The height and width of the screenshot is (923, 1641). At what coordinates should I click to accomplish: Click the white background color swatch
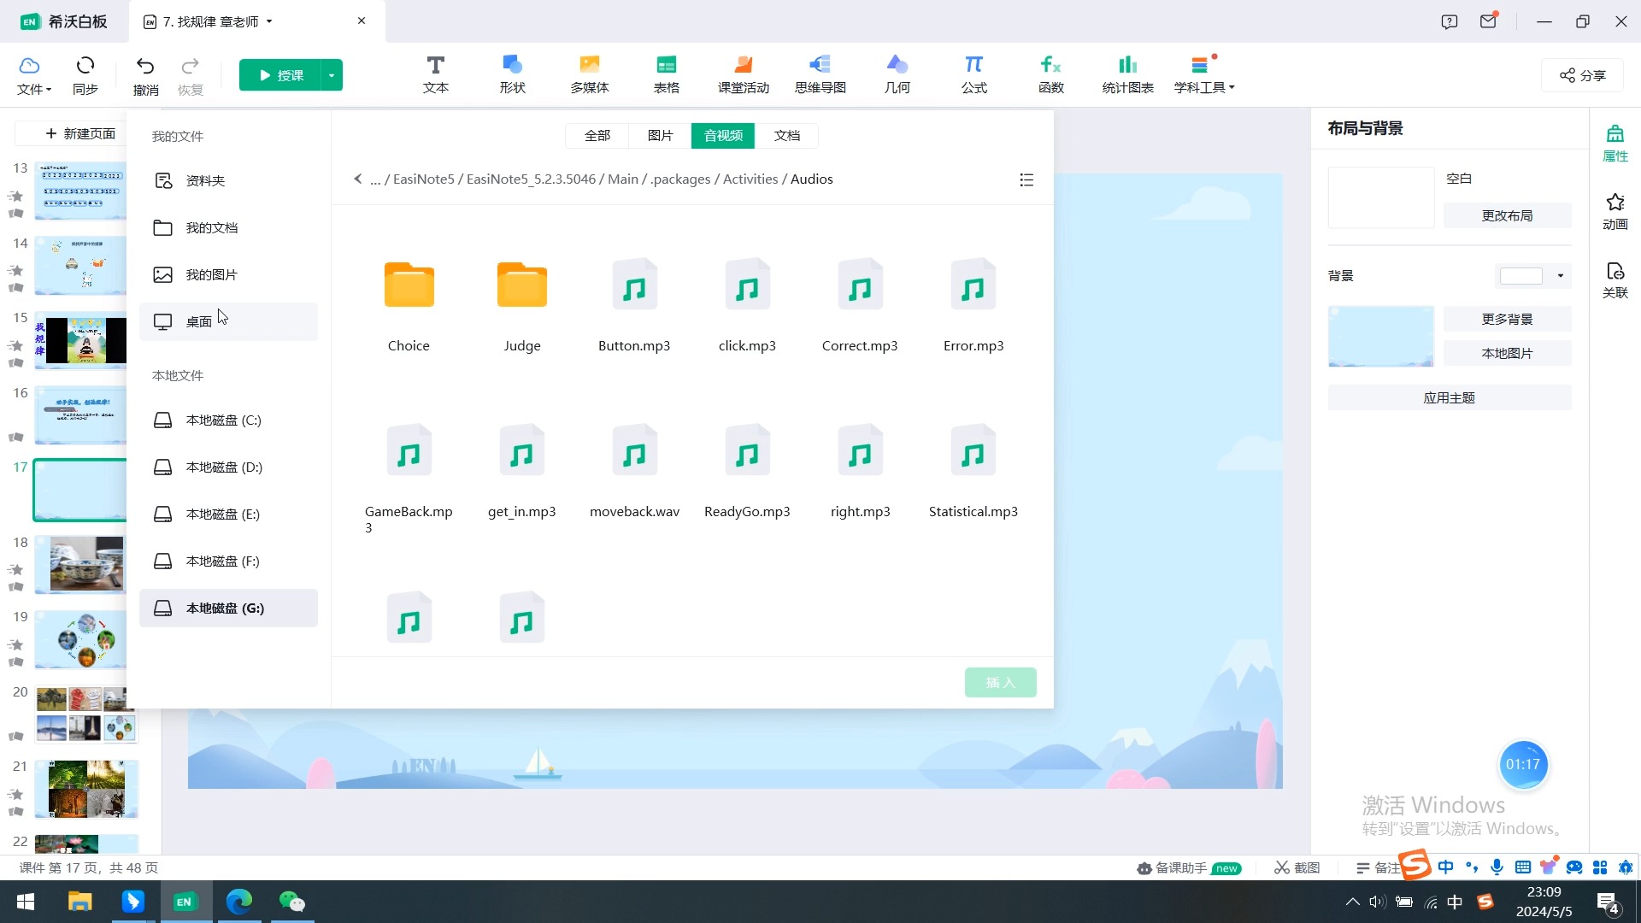[1521, 276]
